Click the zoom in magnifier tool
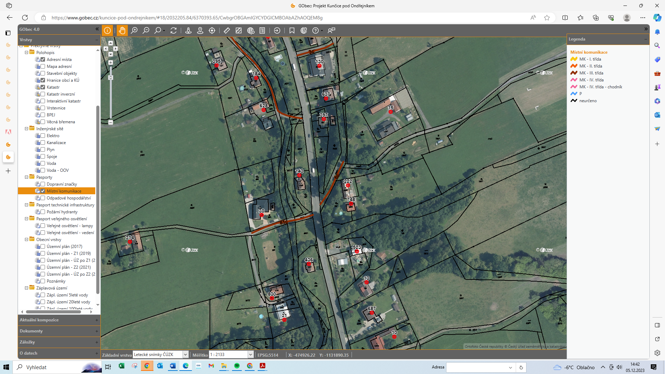Image resolution: width=665 pixels, height=374 pixels. pyautogui.click(x=134, y=30)
